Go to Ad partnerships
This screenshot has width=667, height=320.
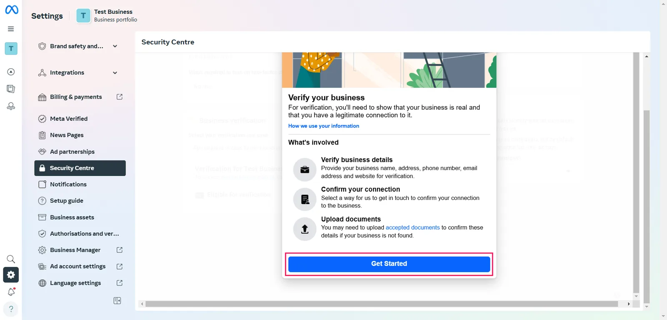pos(80,152)
